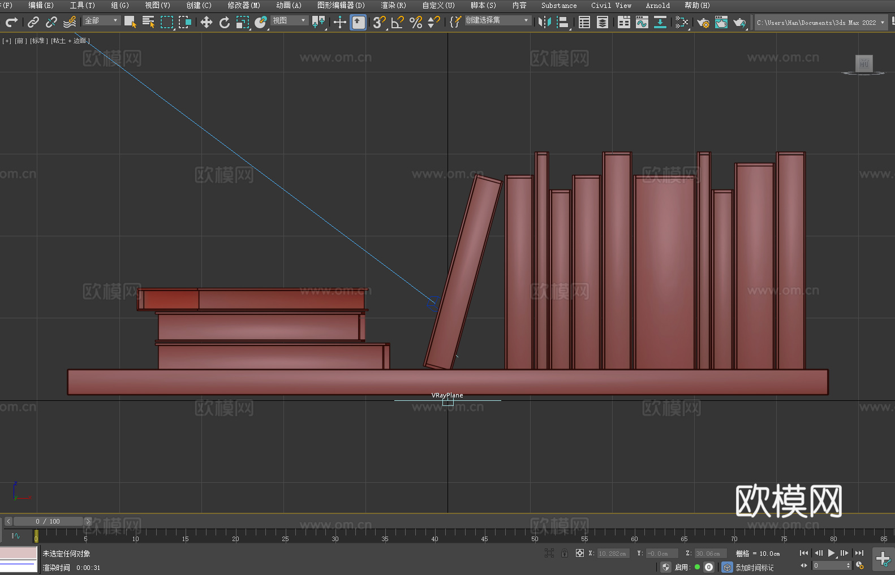
Task: Toggle Layer Explorer panel
Action: (x=603, y=22)
